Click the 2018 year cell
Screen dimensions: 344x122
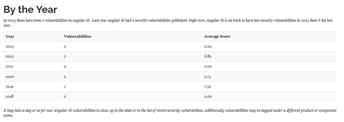click(x=10, y=96)
